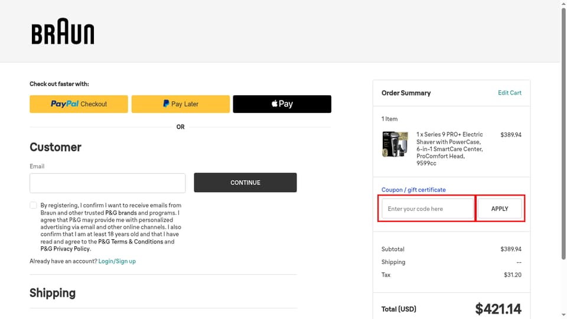Screen dimensions: 567x319
Task: Click the '1 Item' count text
Action: (389, 119)
